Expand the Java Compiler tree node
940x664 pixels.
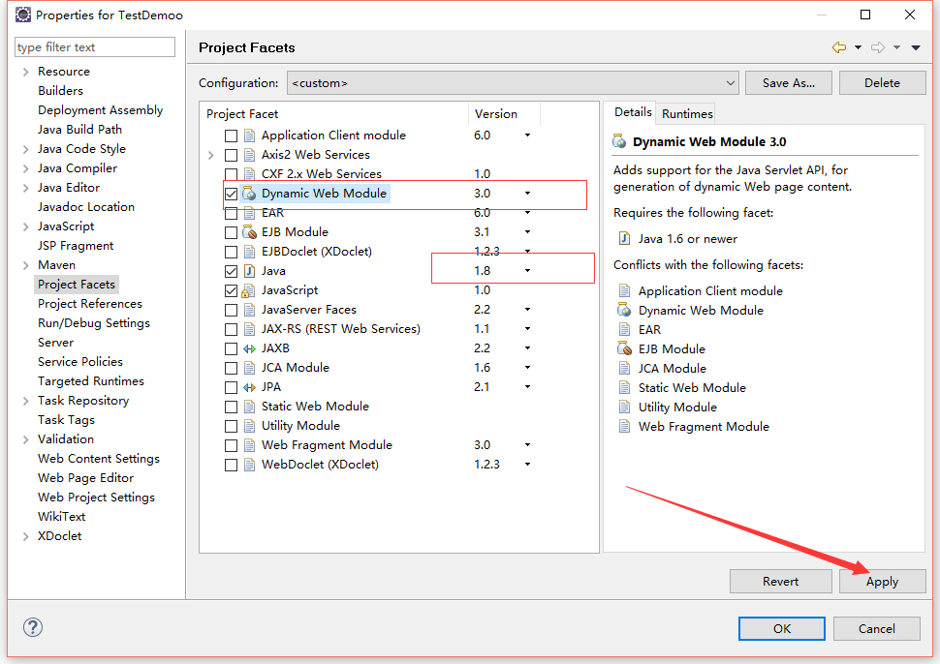click(26, 168)
